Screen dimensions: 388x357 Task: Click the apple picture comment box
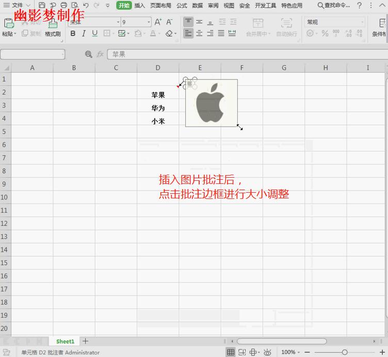tap(212, 103)
